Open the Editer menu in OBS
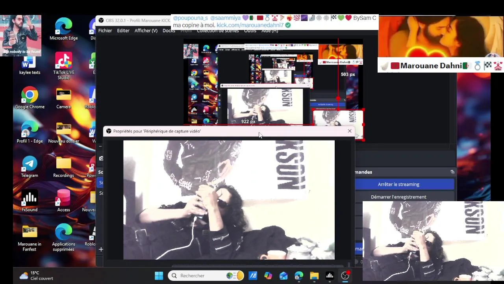Screen dimensions: 504x284 [123, 30]
